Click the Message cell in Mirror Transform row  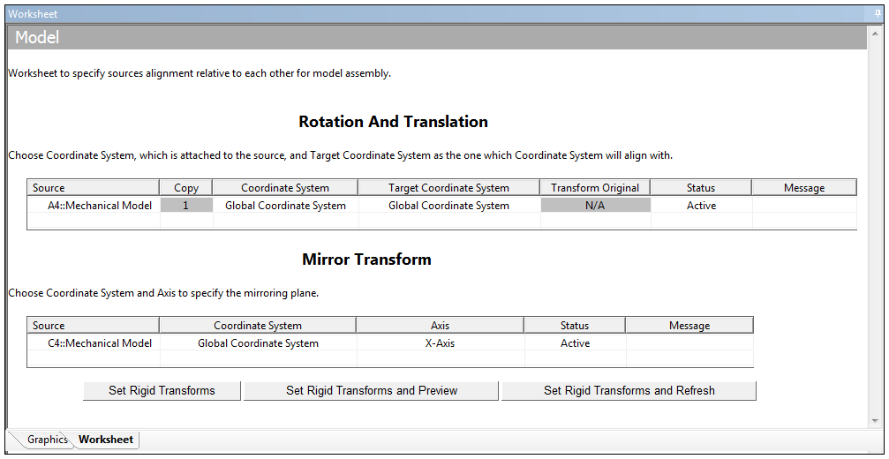pyautogui.click(x=689, y=343)
